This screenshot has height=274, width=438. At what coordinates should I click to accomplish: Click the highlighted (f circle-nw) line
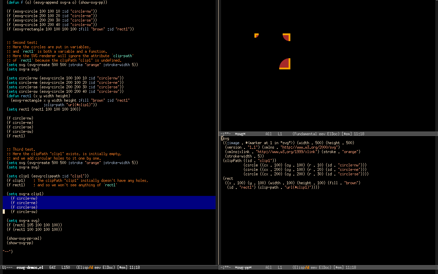pyautogui.click(x=24, y=198)
